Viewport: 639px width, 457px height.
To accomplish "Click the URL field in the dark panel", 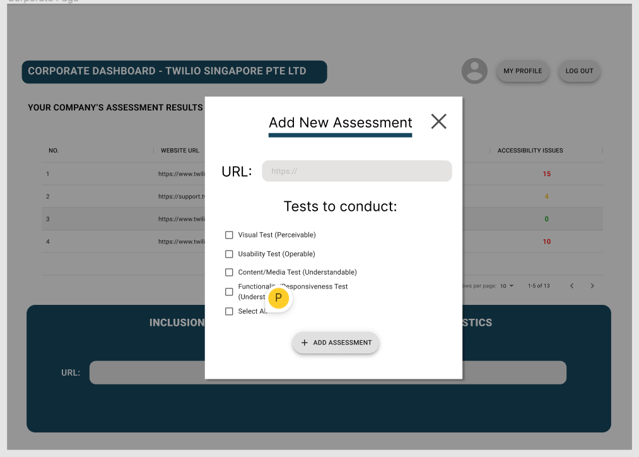I will [327, 372].
